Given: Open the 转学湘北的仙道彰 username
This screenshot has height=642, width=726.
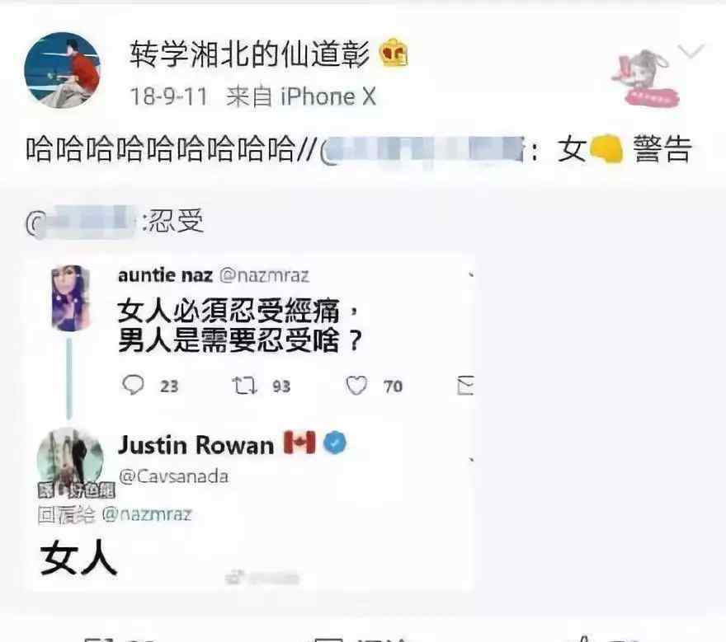Looking at the screenshot, I should 250,54.
